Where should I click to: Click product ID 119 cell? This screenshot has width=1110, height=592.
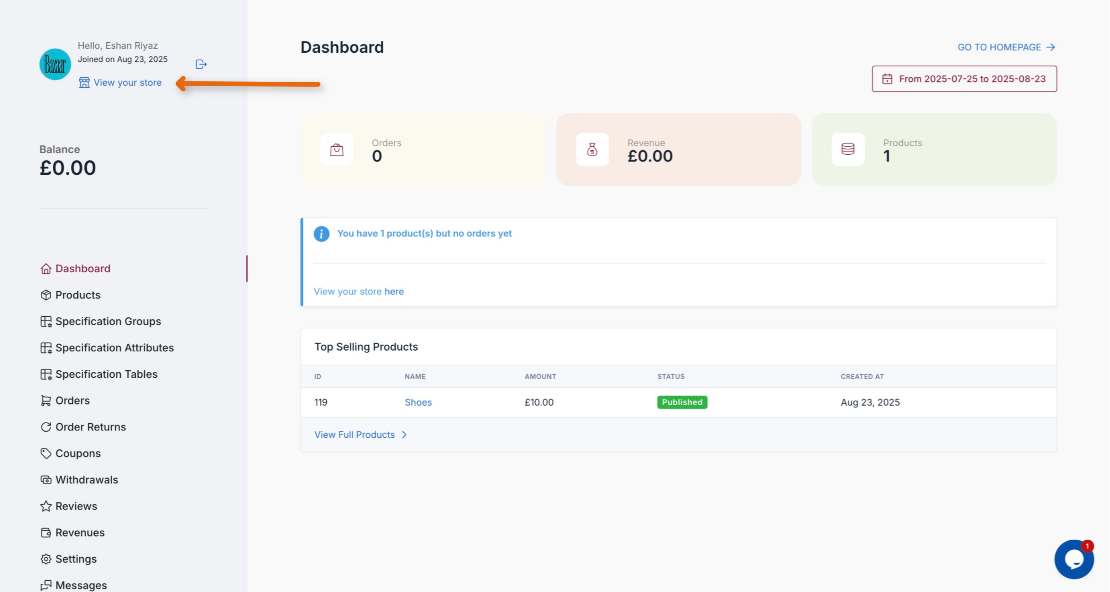pos(321,402)
